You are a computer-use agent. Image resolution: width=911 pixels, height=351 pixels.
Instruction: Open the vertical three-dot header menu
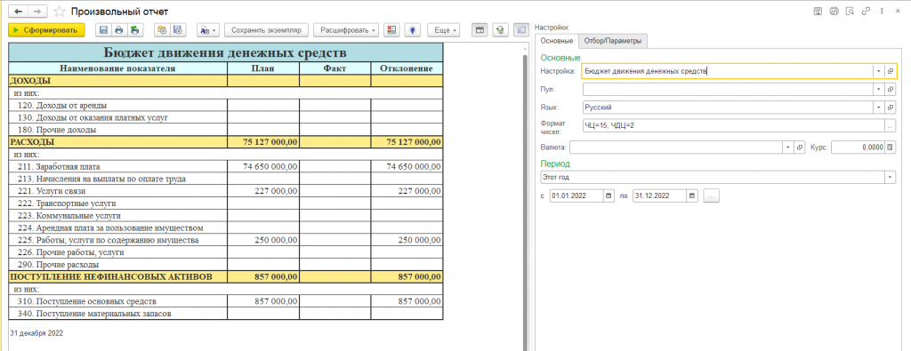click(x=882, y=11)
